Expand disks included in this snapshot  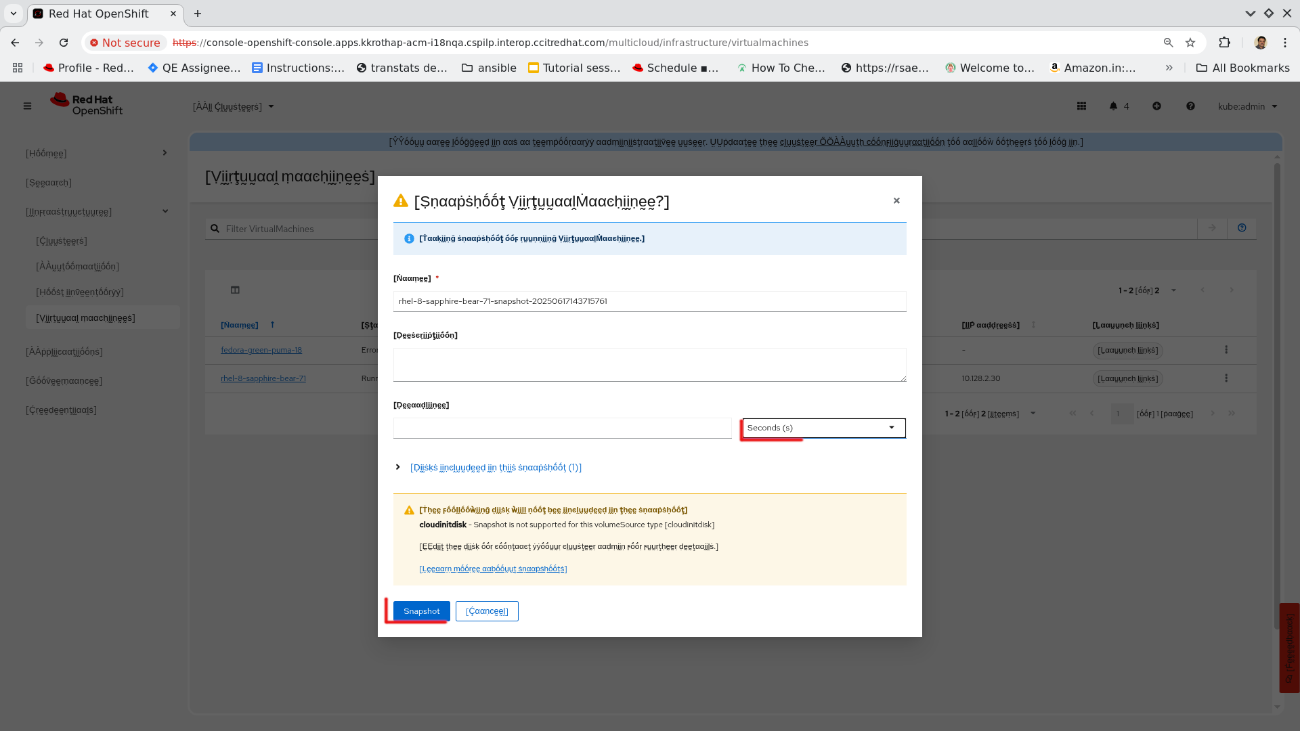pos(495,468)
